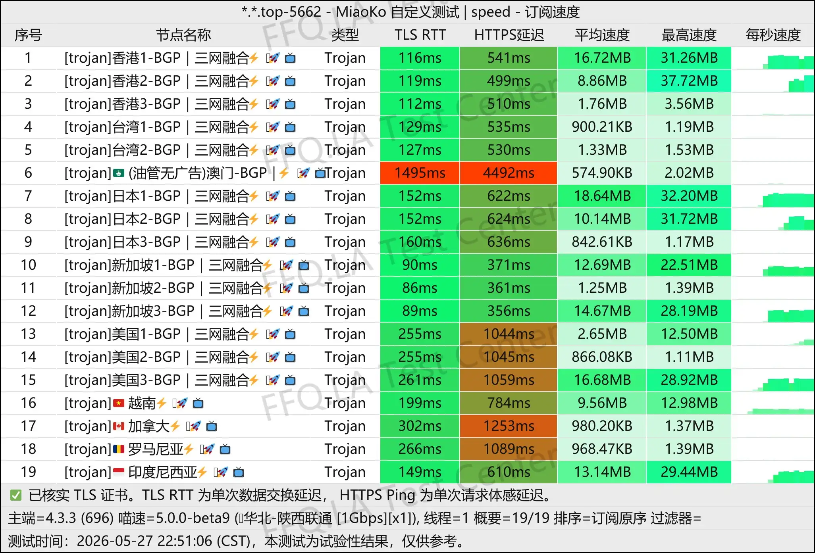Click the TV icon in row 10
815x553 pixels.
point(304,265)
